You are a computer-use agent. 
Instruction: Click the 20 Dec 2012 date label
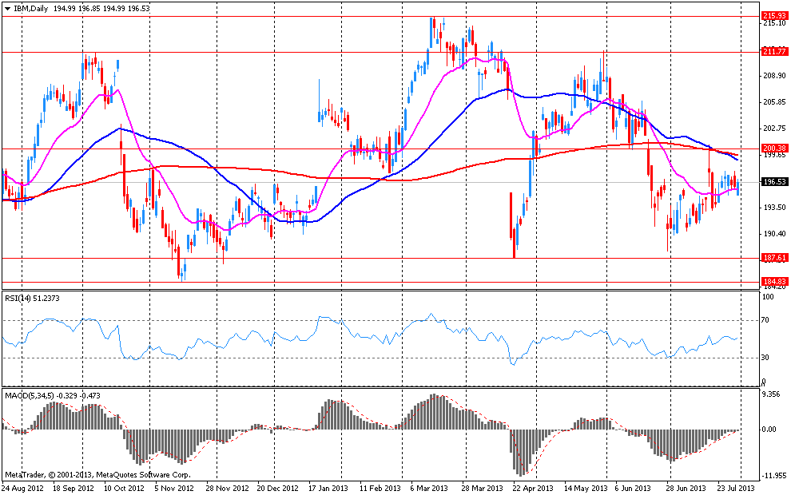point(277,489)
